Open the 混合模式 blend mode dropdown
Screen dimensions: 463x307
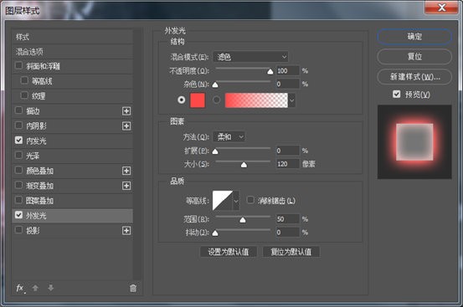point(250,57)
